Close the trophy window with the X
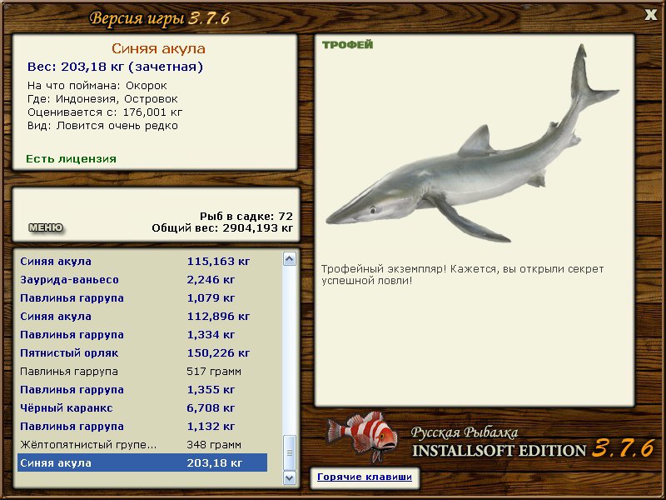666x500 pixels. pyautogui.click(x=650, y=13)
